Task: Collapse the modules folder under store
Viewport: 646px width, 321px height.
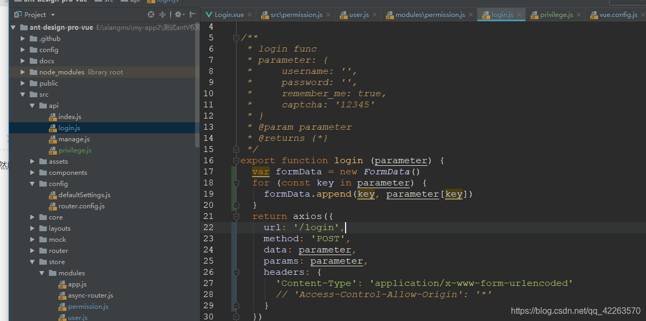Action: tap(41, 273)
